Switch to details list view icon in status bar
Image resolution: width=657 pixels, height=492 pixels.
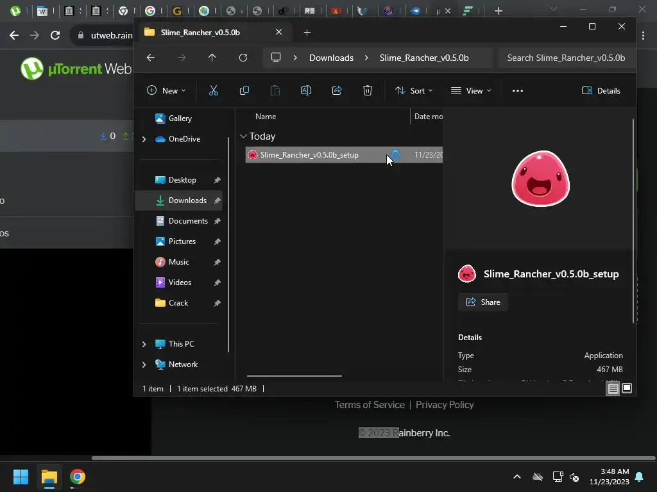(x=613, y=388)
